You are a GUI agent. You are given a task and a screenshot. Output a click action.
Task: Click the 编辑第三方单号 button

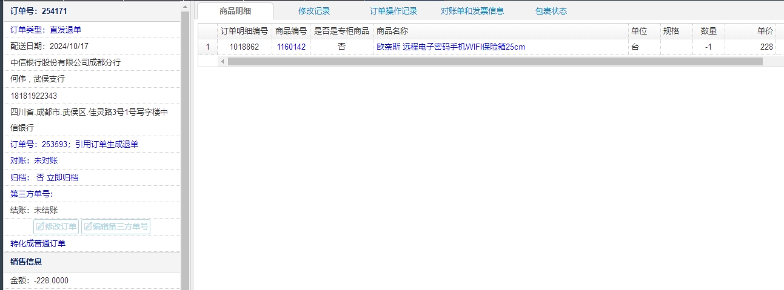(116, 227)
